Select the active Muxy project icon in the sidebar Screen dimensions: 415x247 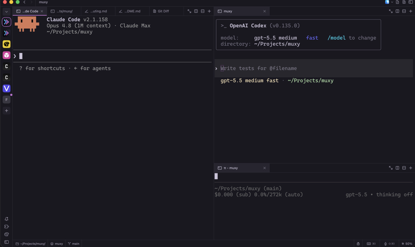click(x=6, y=22)
